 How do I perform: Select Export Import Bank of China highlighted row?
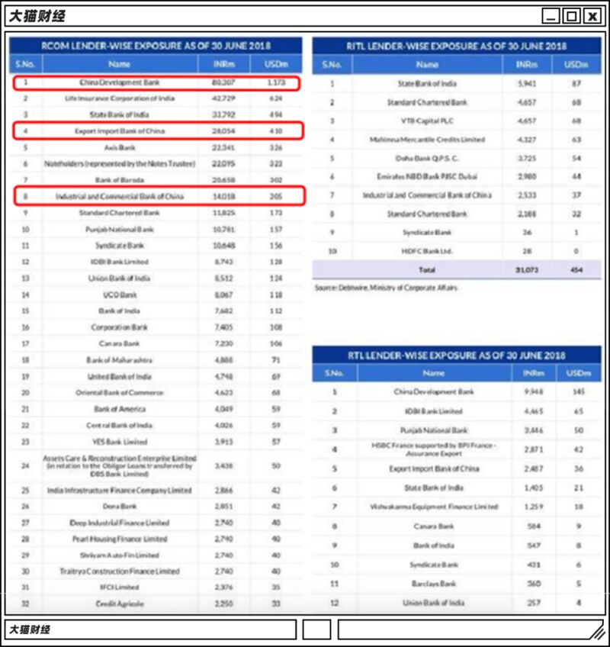pyautogui.click(x=159, y=130)
